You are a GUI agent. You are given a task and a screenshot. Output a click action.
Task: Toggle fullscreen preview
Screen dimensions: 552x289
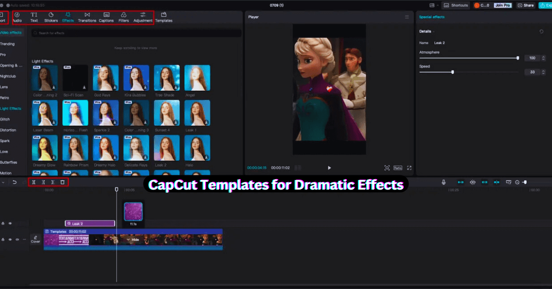tap(409, 168)
